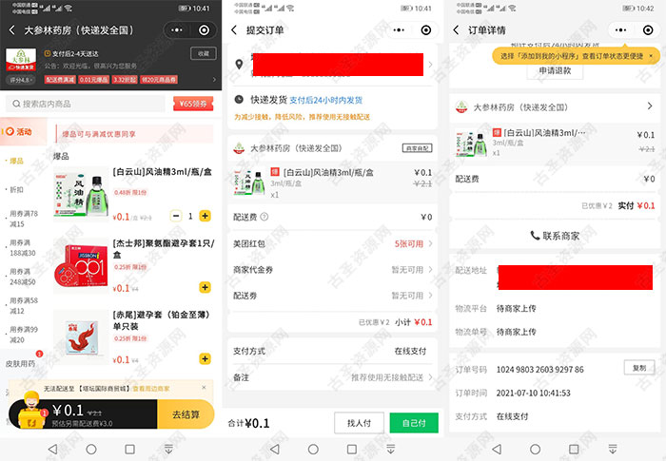Go back from the 提交订单 screen
The image size is (666, 461).
pos(234,30)
